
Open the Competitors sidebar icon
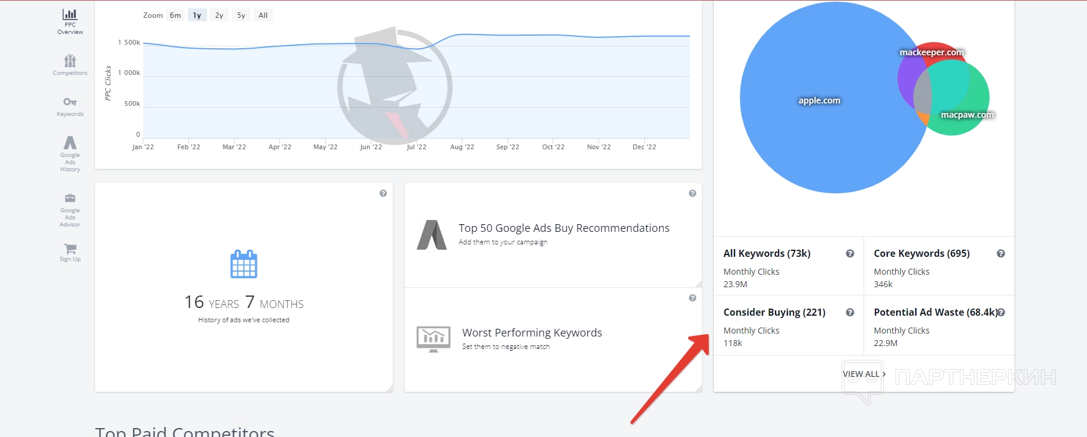tap(70, 61)
